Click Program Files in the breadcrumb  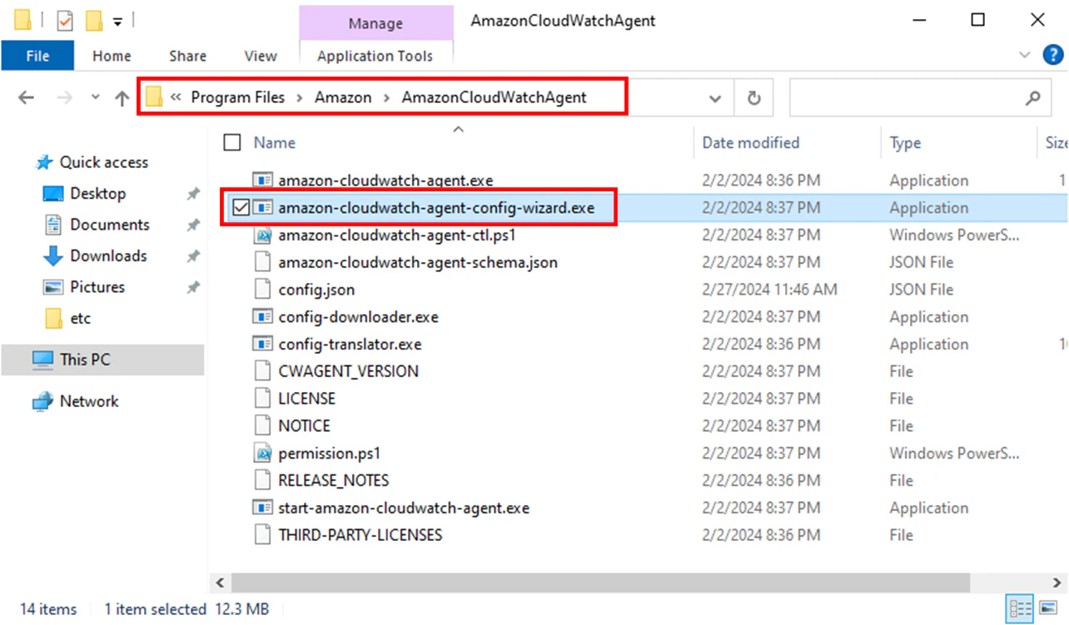click(x=237, y=97)
